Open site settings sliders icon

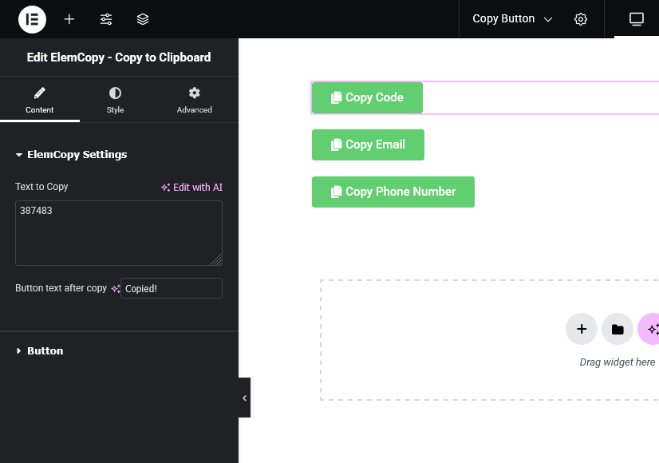coord(106,19)
